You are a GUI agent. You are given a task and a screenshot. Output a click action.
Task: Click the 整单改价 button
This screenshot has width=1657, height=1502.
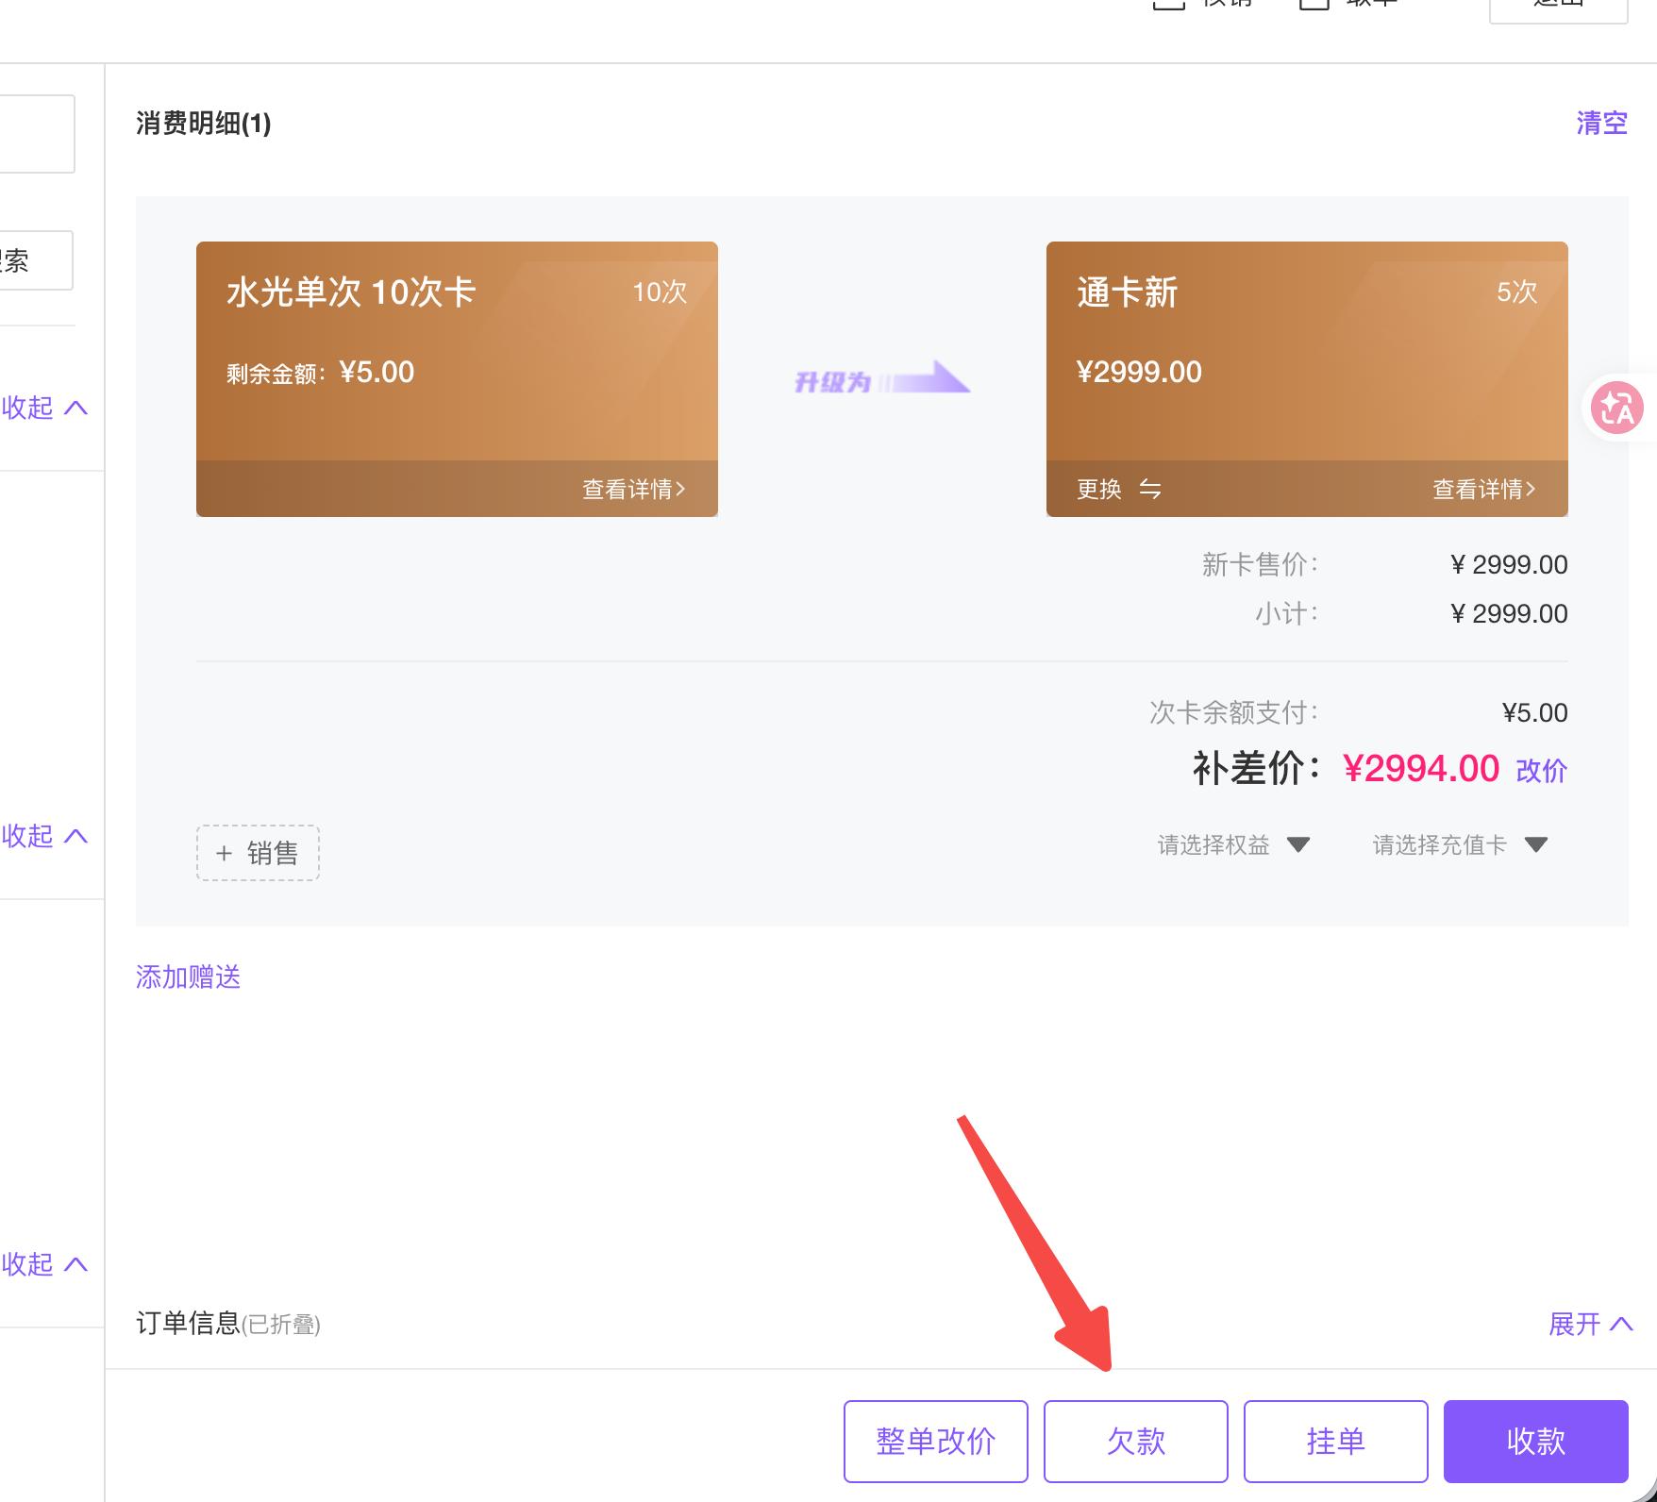(x=935, y=1441)
